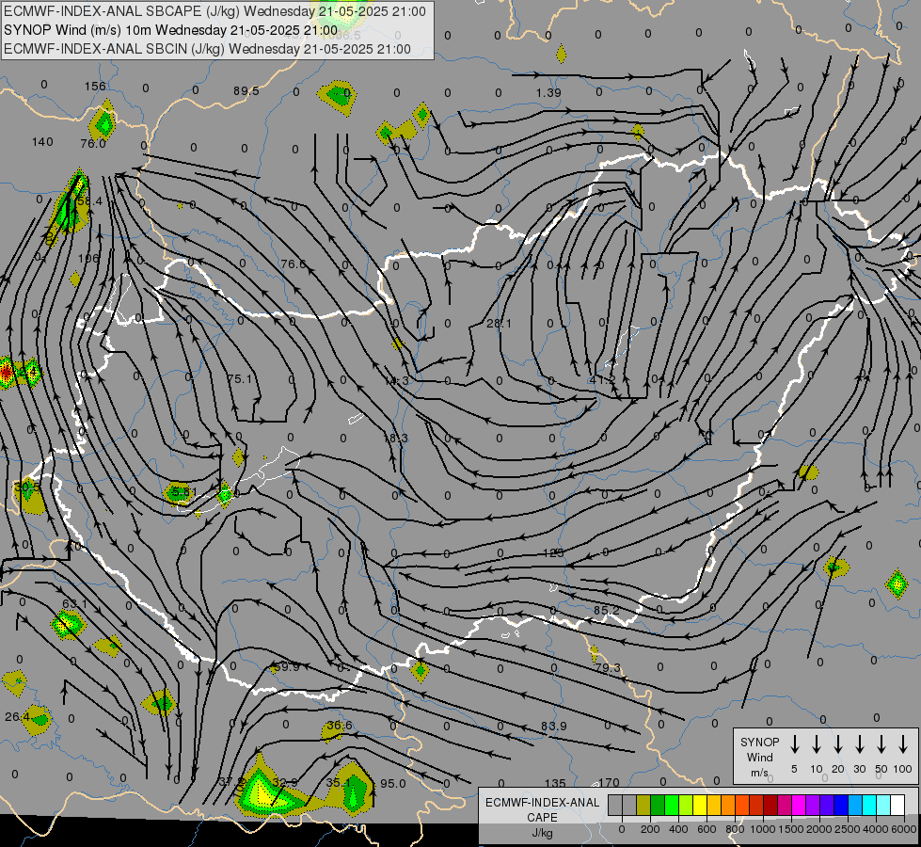Click the 6000 tick label on CAPE scale

click(904, 829)
